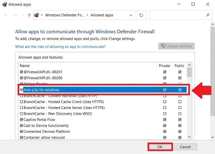Toggle Ares p2p for windows name checkbox

pos(21,90)
